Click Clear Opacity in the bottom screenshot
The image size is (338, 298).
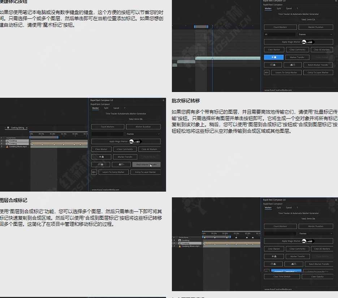point(317,277)
